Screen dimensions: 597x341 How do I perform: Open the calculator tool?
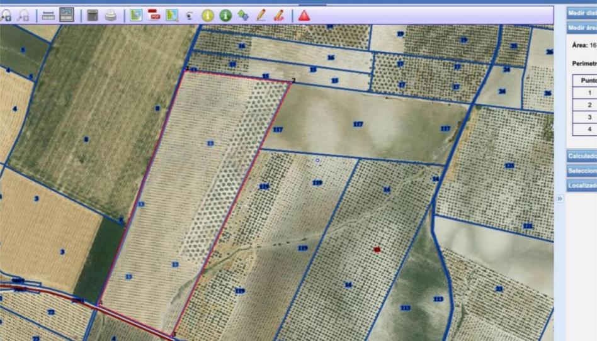tap(93, 16)
